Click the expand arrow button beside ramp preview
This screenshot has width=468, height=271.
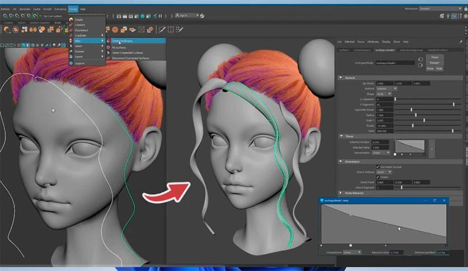(432, 148)
